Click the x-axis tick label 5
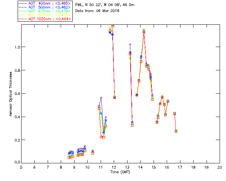 coord(21,167)
